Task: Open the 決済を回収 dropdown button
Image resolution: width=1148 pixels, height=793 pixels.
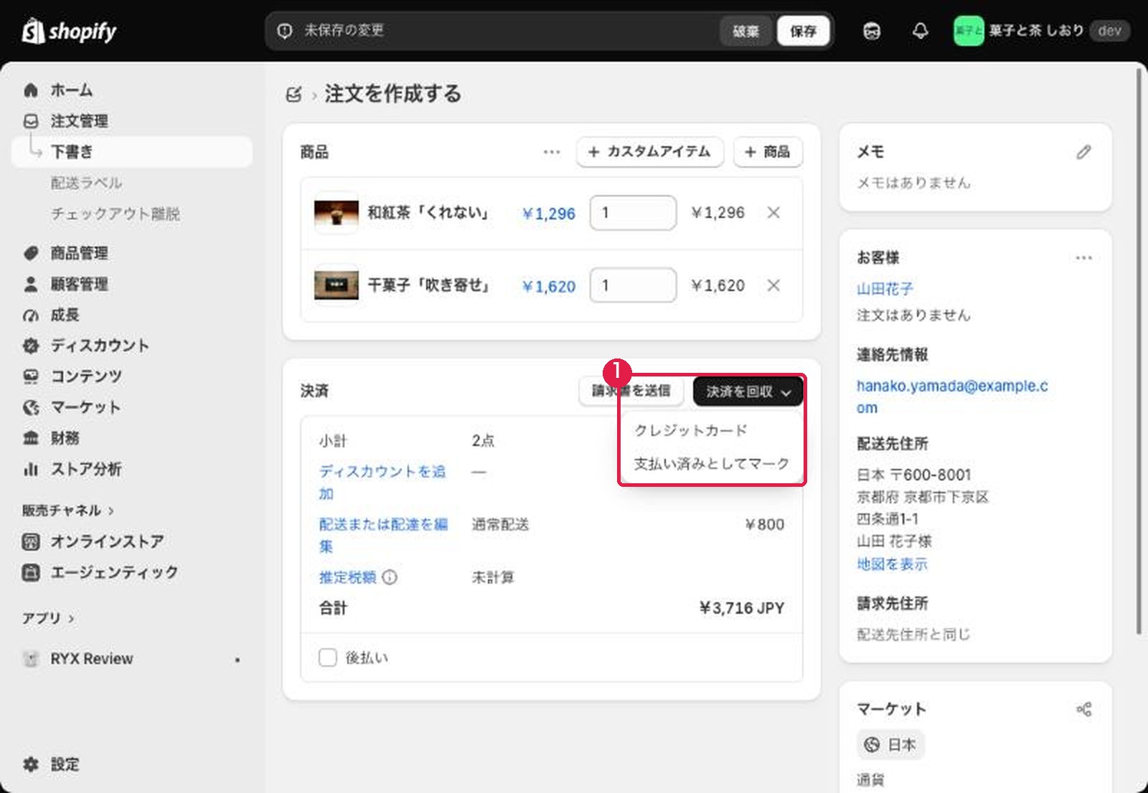Action: pyautogui.click(x=748, y=391)
